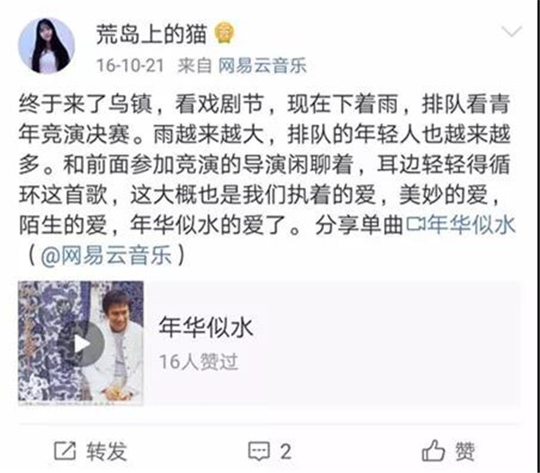View the 2 comments count
Image resolution: width=540 pixels, height=473 pixels.
click(x=285, y=451)
